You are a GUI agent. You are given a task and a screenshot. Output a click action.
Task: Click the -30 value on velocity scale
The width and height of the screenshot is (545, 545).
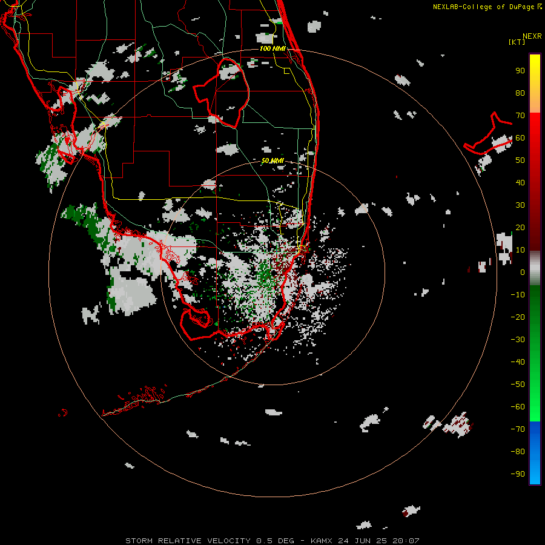(x=518, y=340)
